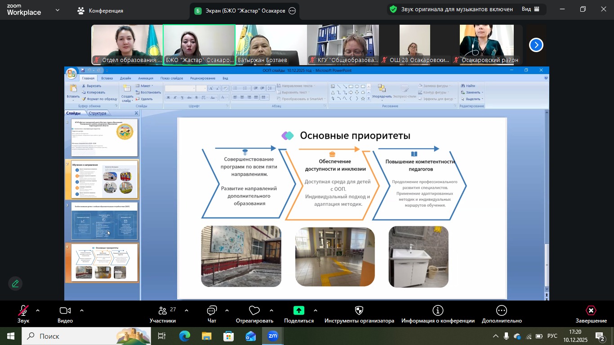Open Найти (Find) in the Редактирование group
The width and height of the screenshot is (614, 345).
click(x=470, y=86)
